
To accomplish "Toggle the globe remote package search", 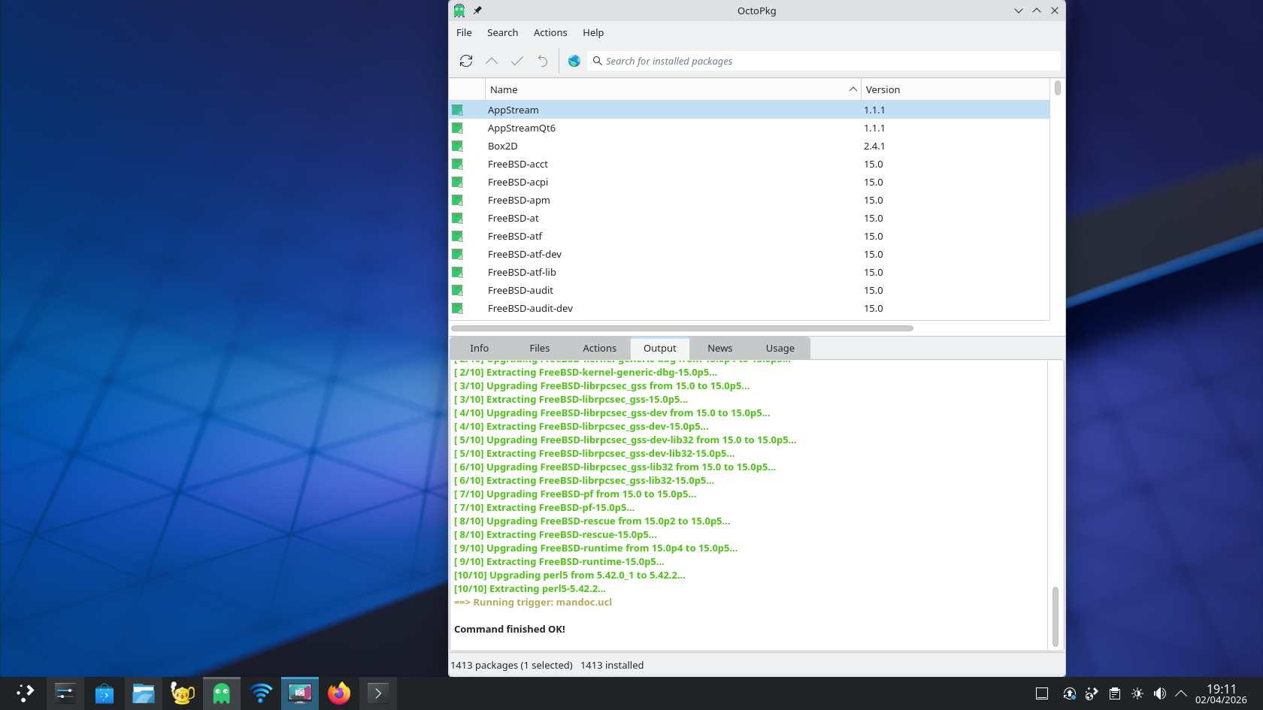I will point(574,61).
